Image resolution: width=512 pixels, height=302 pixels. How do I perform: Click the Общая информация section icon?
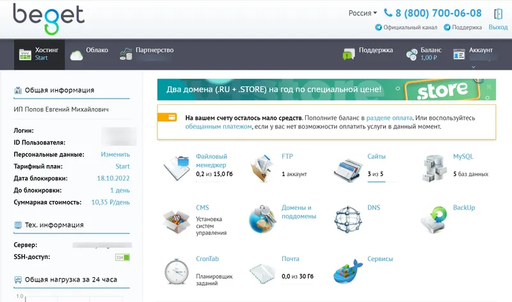click(18, 90)
